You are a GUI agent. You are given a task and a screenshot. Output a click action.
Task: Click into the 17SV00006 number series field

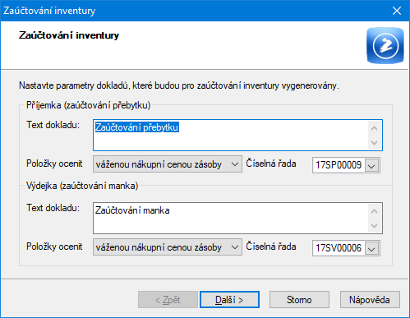point(339,248)
